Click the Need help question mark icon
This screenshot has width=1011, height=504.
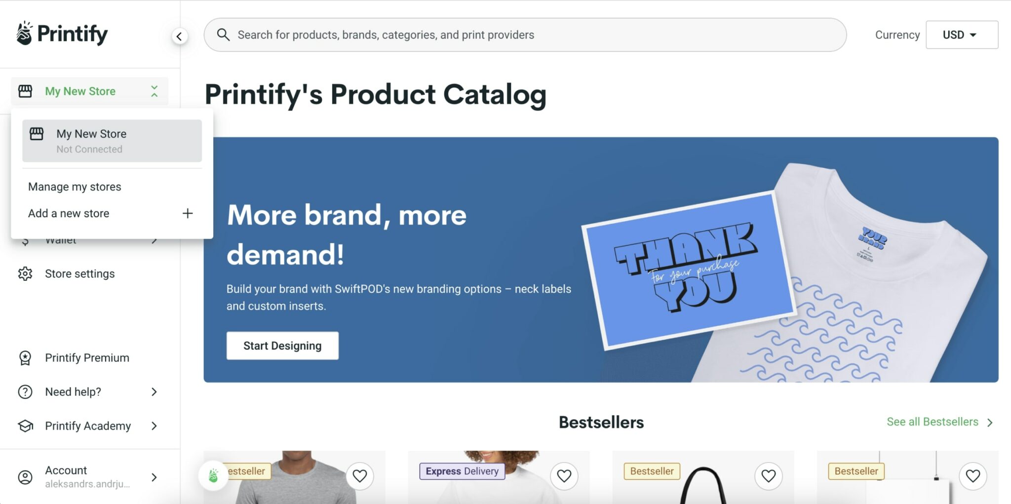click(25, 391)
